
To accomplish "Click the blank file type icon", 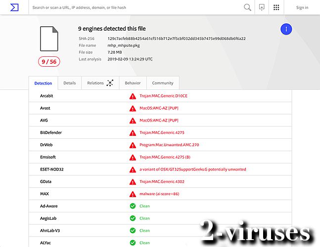I will (49, 39).
